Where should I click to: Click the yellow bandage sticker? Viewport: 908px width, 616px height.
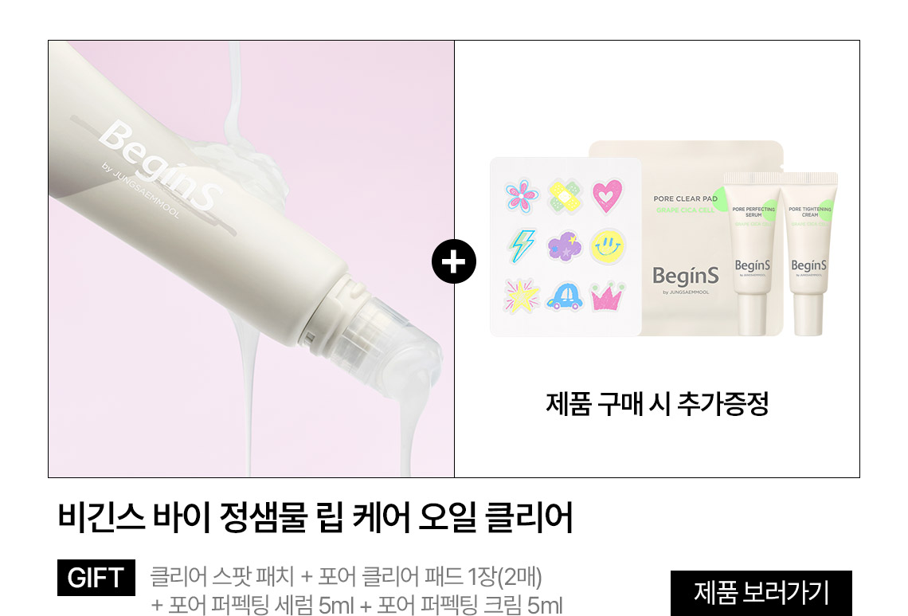565,196
